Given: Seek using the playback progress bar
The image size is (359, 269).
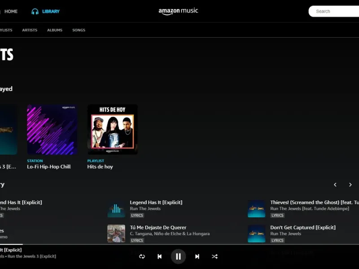Looking at the screenshot, I should click(179, 244).
